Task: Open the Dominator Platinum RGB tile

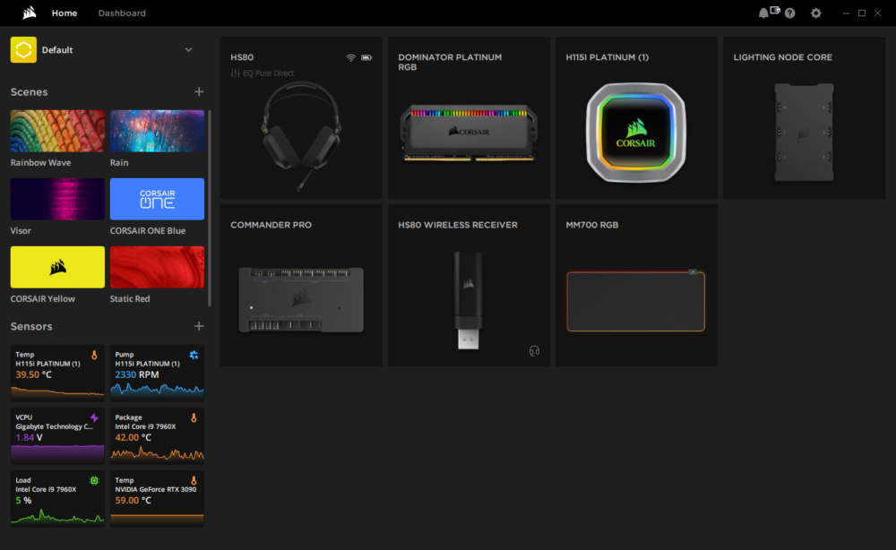Action: point(469,118)
